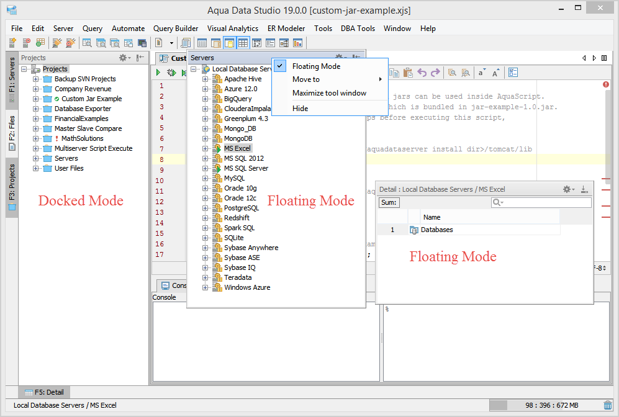Click the undo arrow in editor toolbar
This screenshot has height=417, width=619.
[422, 73]
